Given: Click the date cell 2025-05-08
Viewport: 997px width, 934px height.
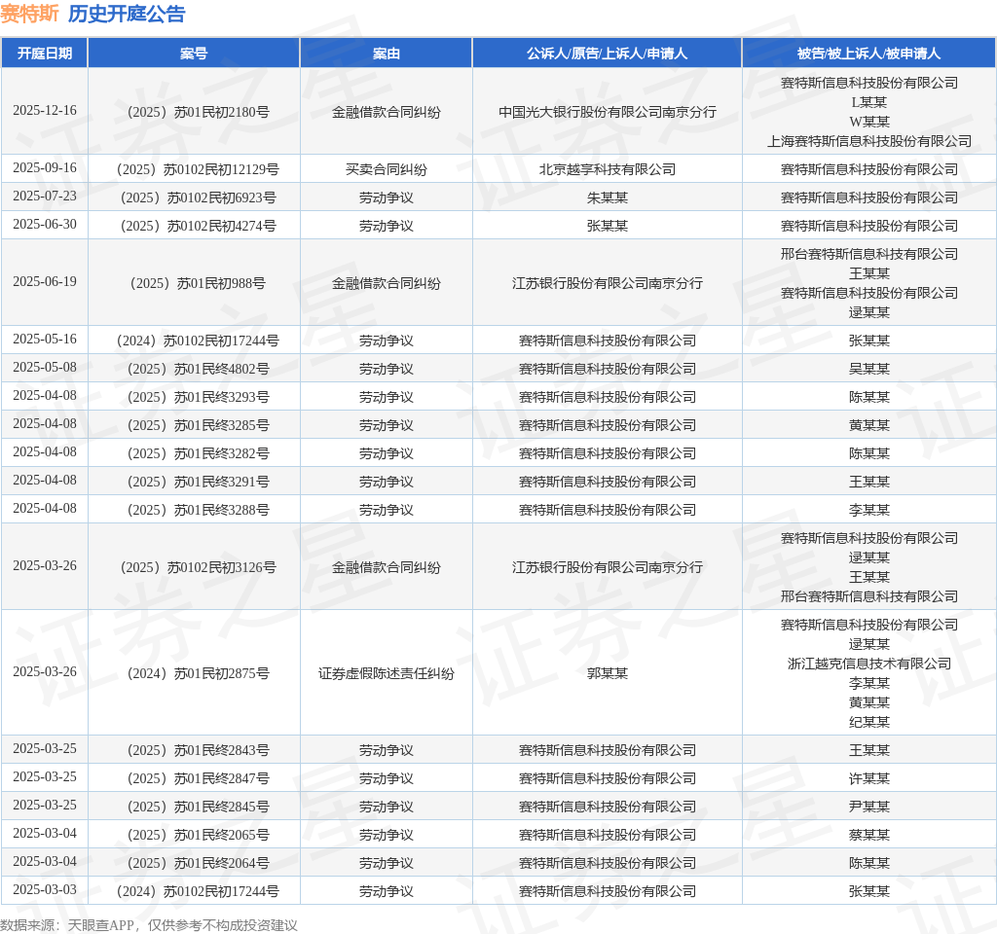Looking at the screenshot, I should [x=45, y=367].
